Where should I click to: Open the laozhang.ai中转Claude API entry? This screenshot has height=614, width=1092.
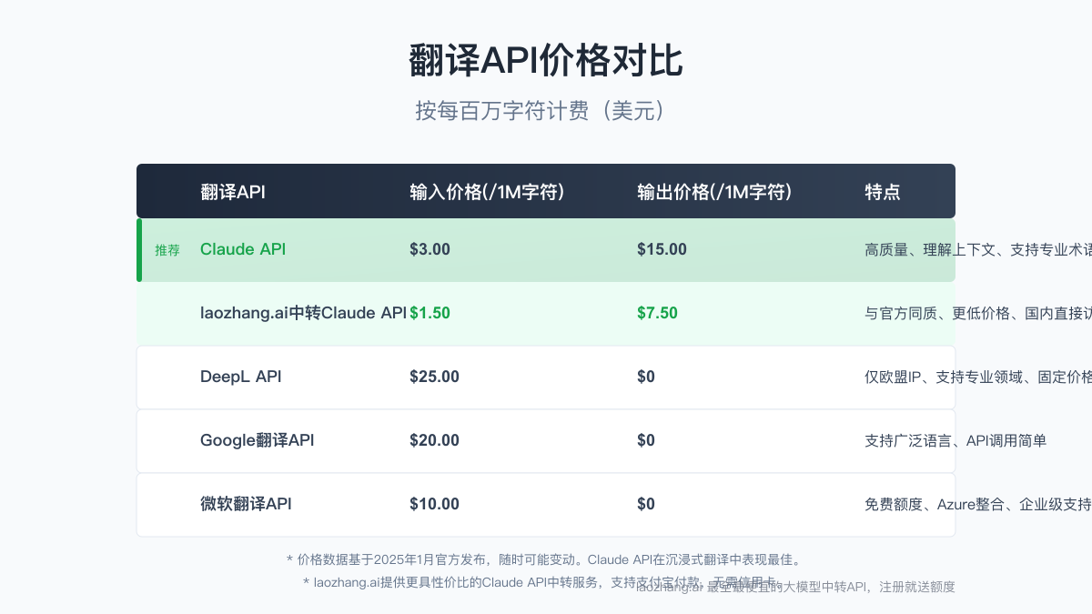tap(302, 312)
